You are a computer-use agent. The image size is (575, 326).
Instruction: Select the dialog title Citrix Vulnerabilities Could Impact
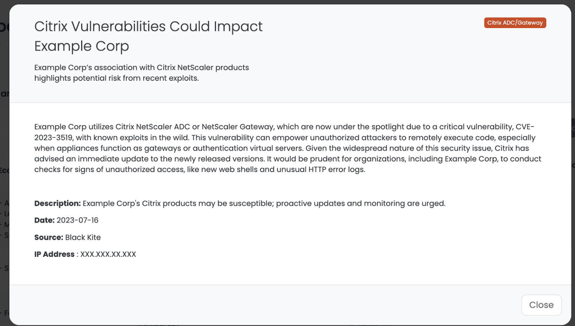(148, 27)
